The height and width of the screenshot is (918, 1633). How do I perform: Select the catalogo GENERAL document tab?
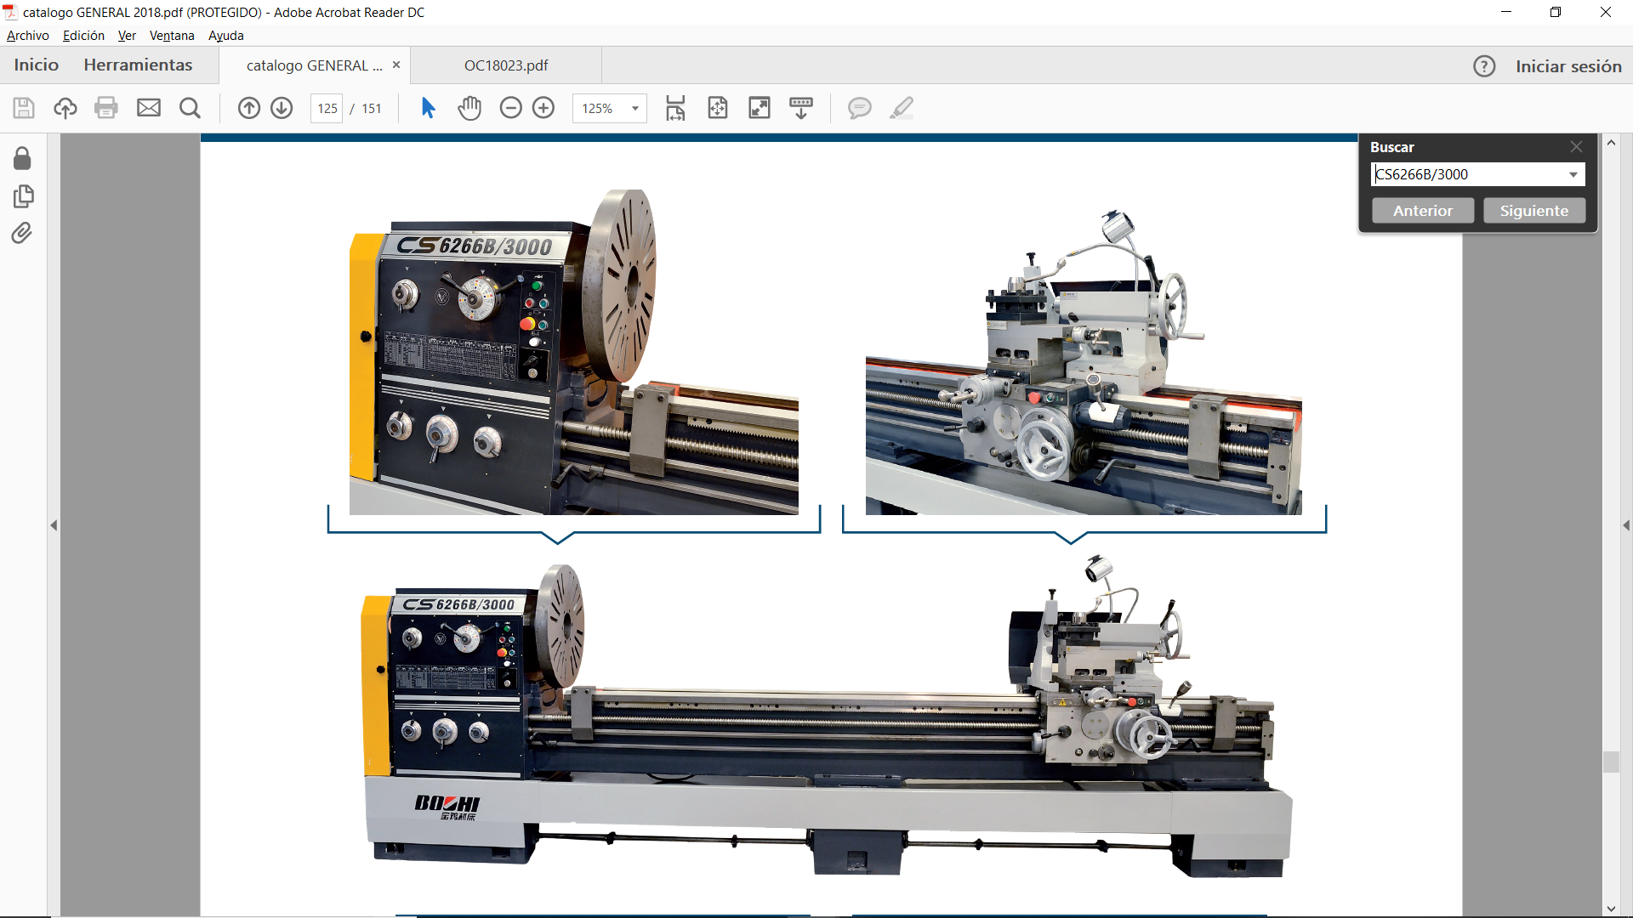pyautogui.click(x=315, y=65)
